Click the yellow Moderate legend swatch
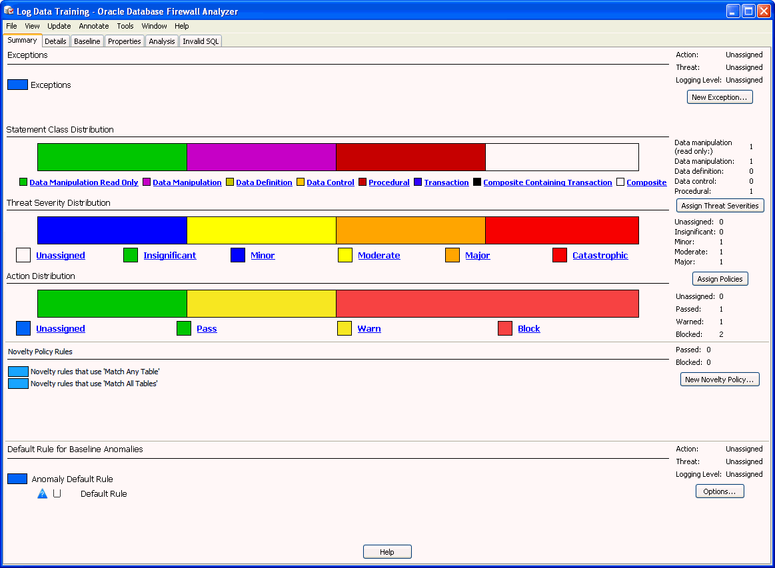The image size is (775, 568). (x=345, y=255)
